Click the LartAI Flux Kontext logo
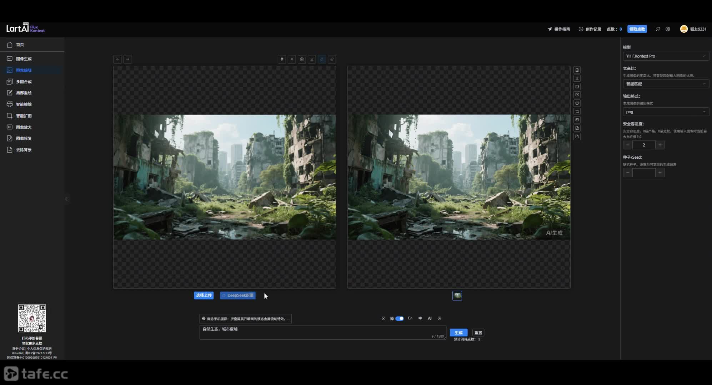The image size is (712, 385). click(x=25, y=28)
